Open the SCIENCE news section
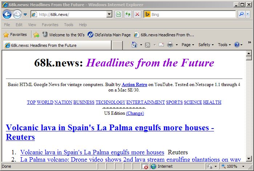Image resolution: width=254 pixels, height=171 pixels. [193, 102]
